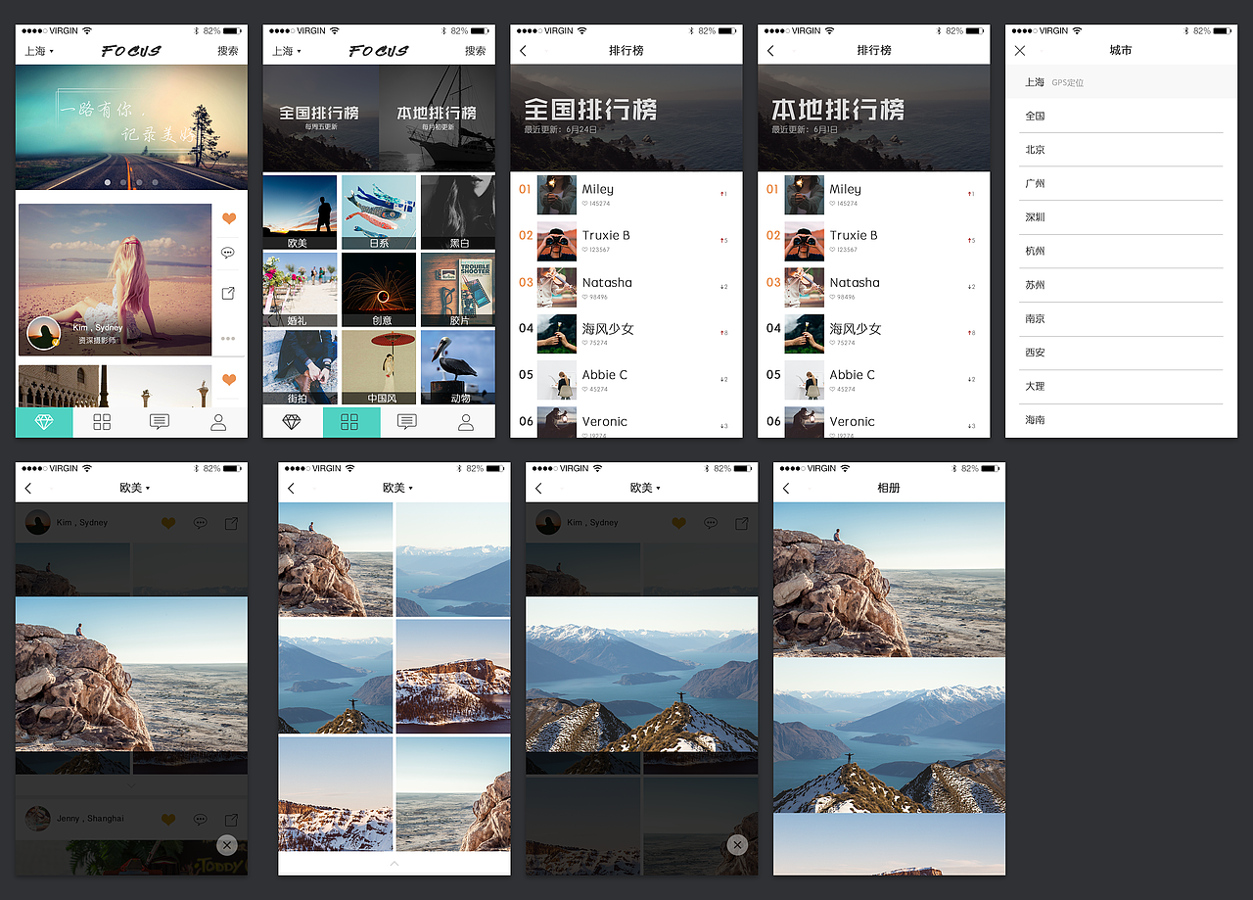Tap the highlighted grid tab on the category grid screen
The image size is (1253, 900).
(349, 422)
